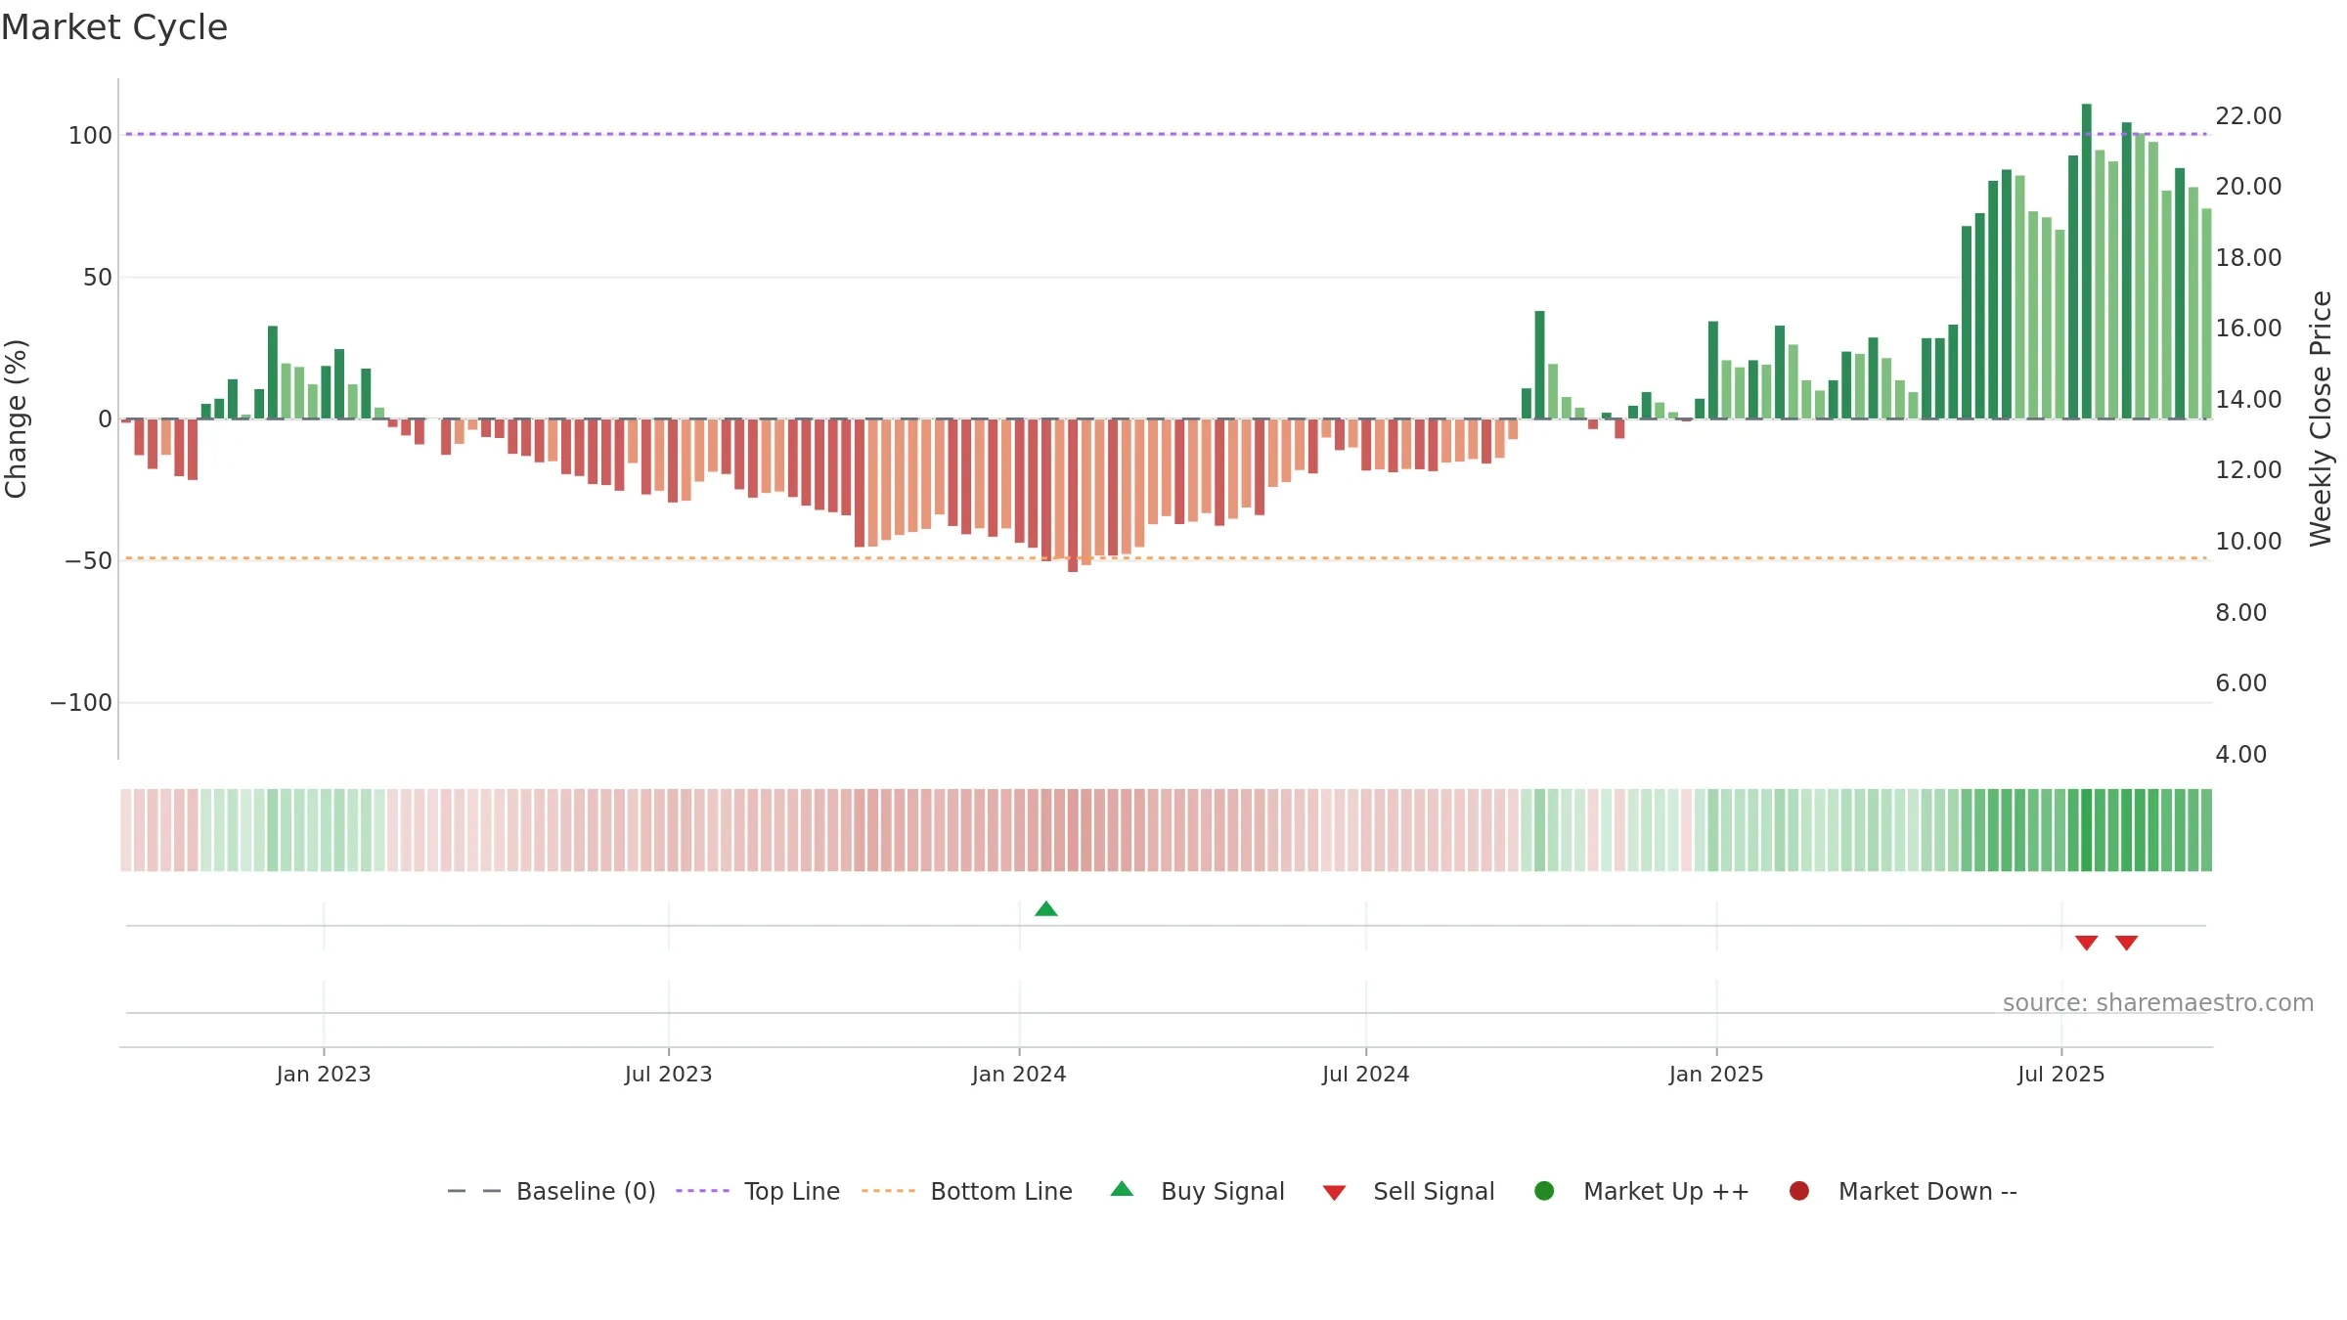This screenshot has width=2347, height=1320.
Task: Click the purple dotted Top Line legend swatch
Action: [703, 1191]
